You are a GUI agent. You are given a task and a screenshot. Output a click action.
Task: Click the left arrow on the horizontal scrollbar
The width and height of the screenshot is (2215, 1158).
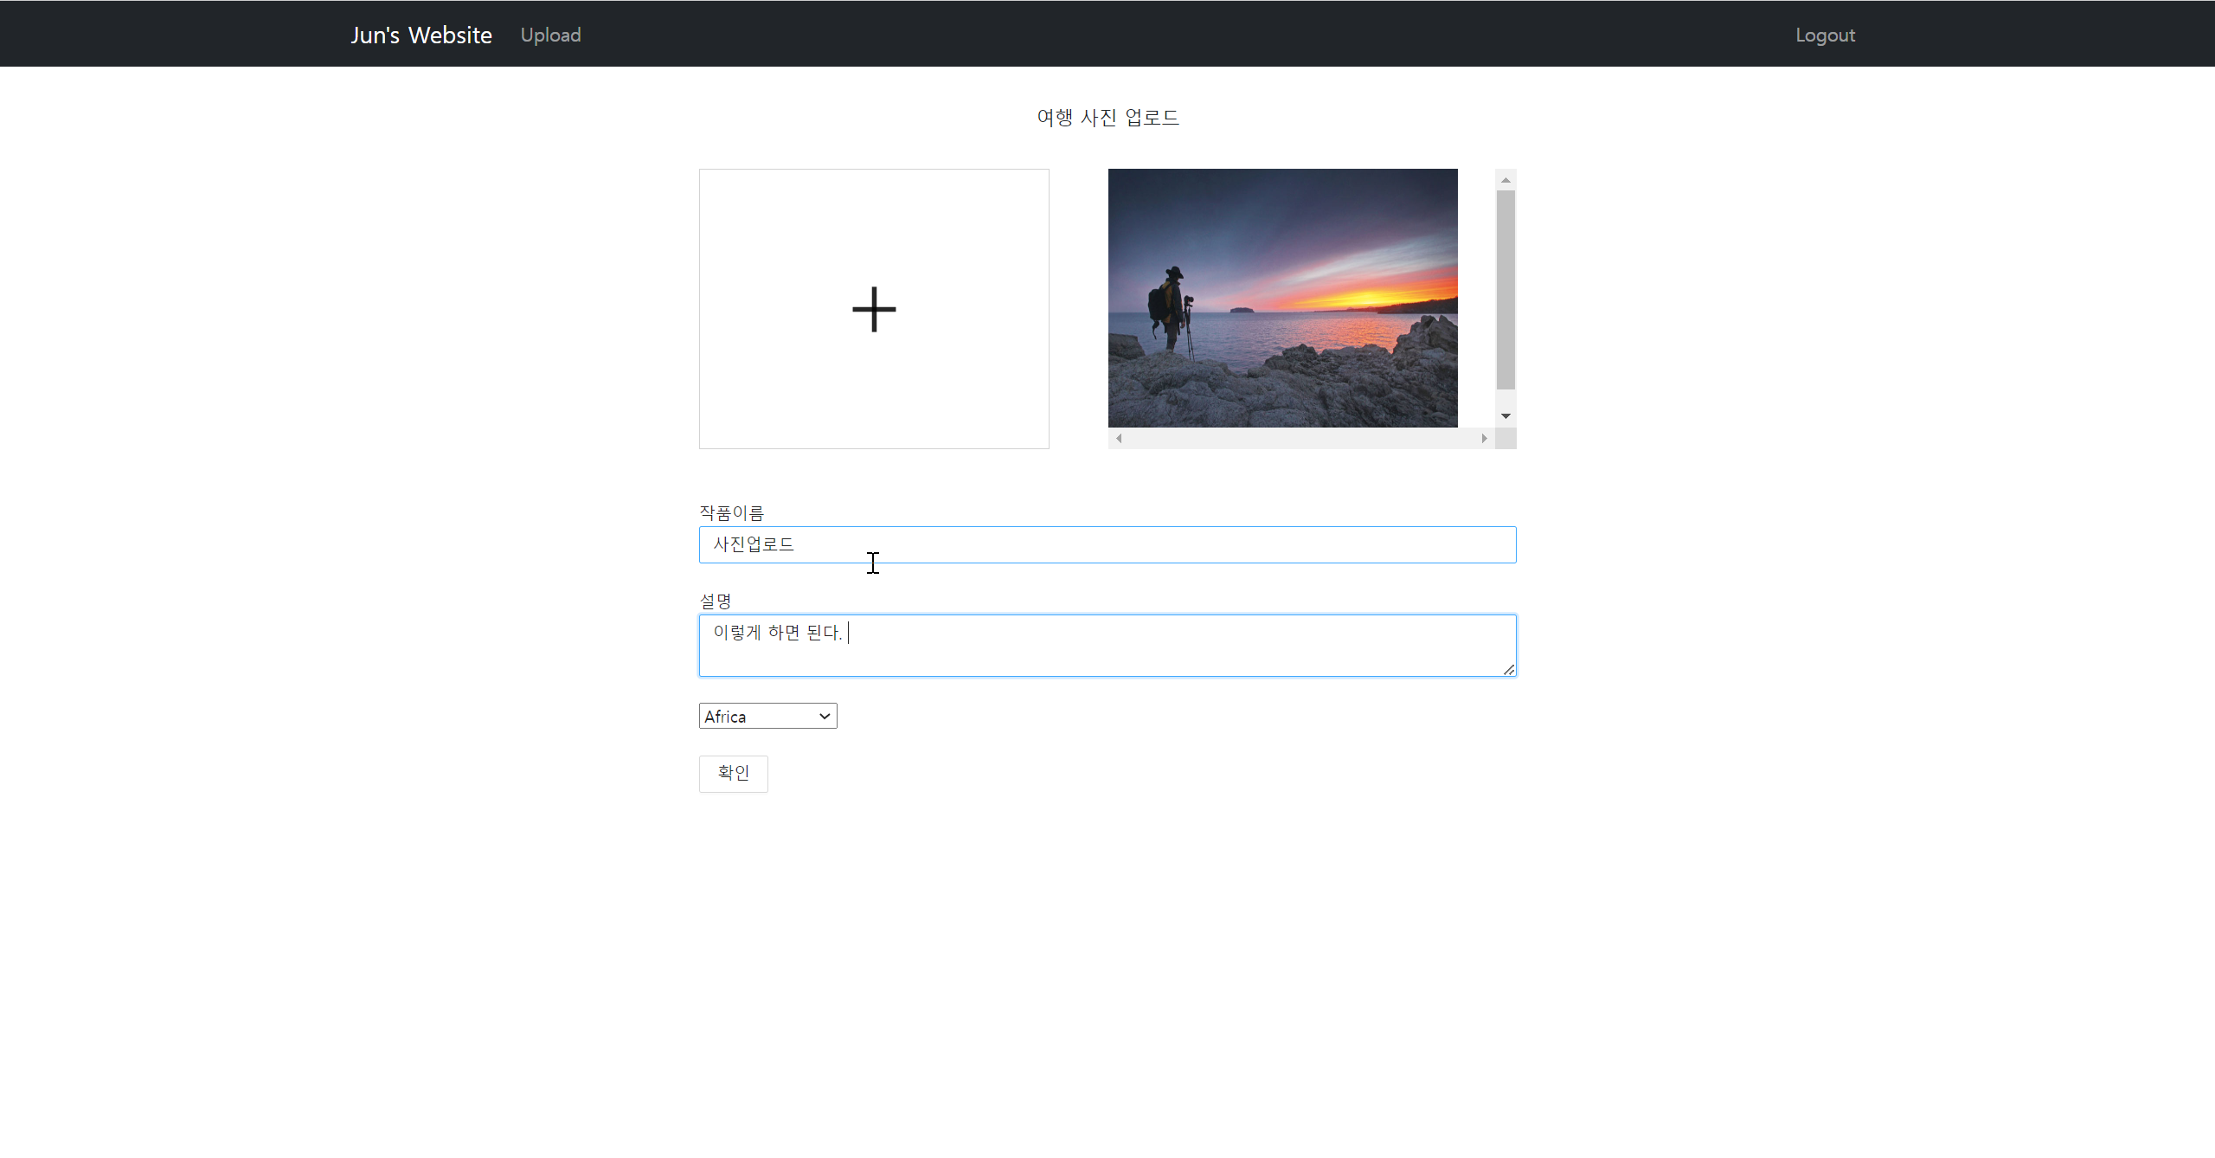pos(1118,439)
